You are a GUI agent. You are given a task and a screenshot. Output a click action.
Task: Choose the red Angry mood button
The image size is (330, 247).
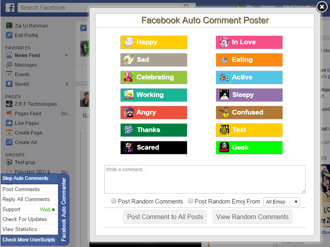coord(154,113)
